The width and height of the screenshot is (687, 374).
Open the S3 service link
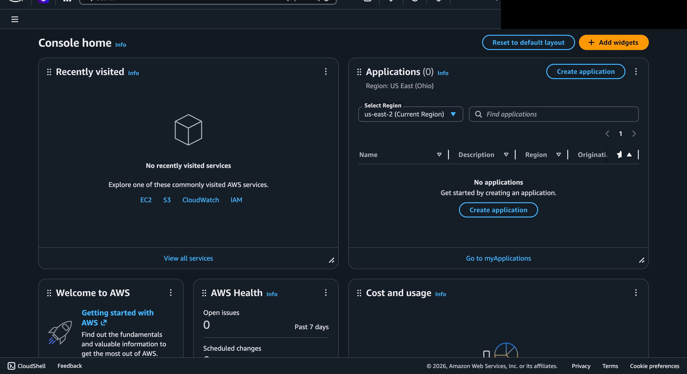(167, 200)
